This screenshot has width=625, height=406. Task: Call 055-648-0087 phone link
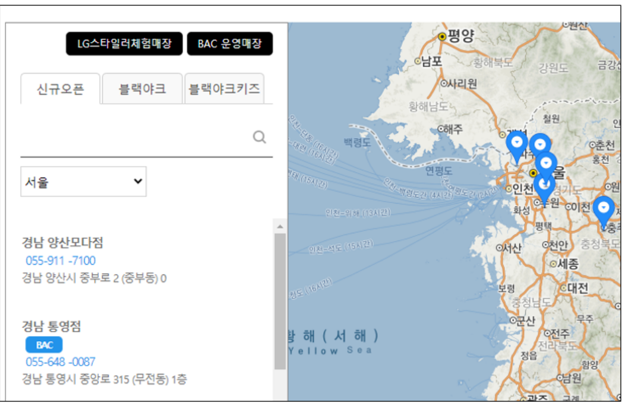click(61, 361)
